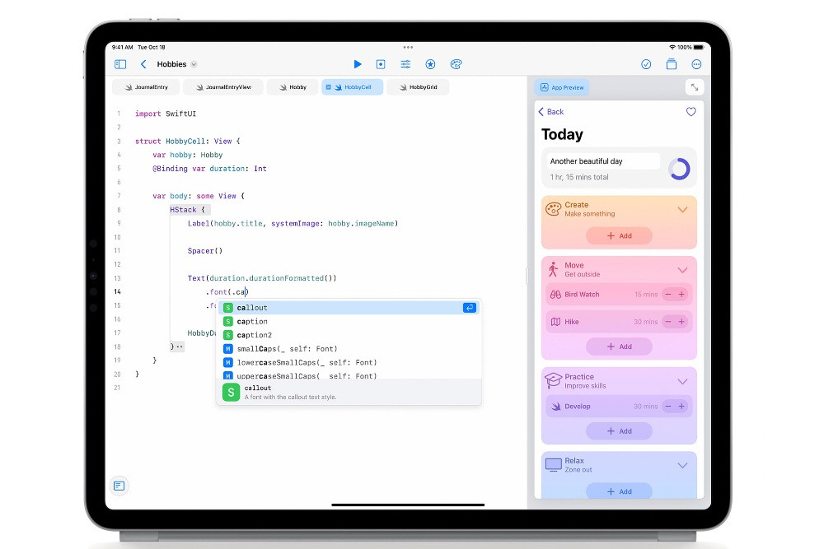Click the stop square icon in toolbar

(x=381, y=64)
